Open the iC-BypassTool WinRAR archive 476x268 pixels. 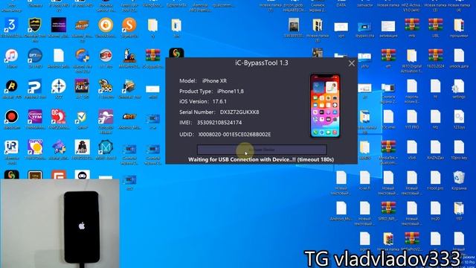[x=152, y=56]
